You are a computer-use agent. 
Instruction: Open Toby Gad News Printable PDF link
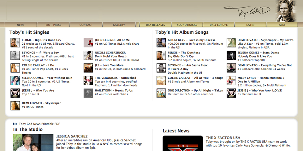tap(39, 124)
